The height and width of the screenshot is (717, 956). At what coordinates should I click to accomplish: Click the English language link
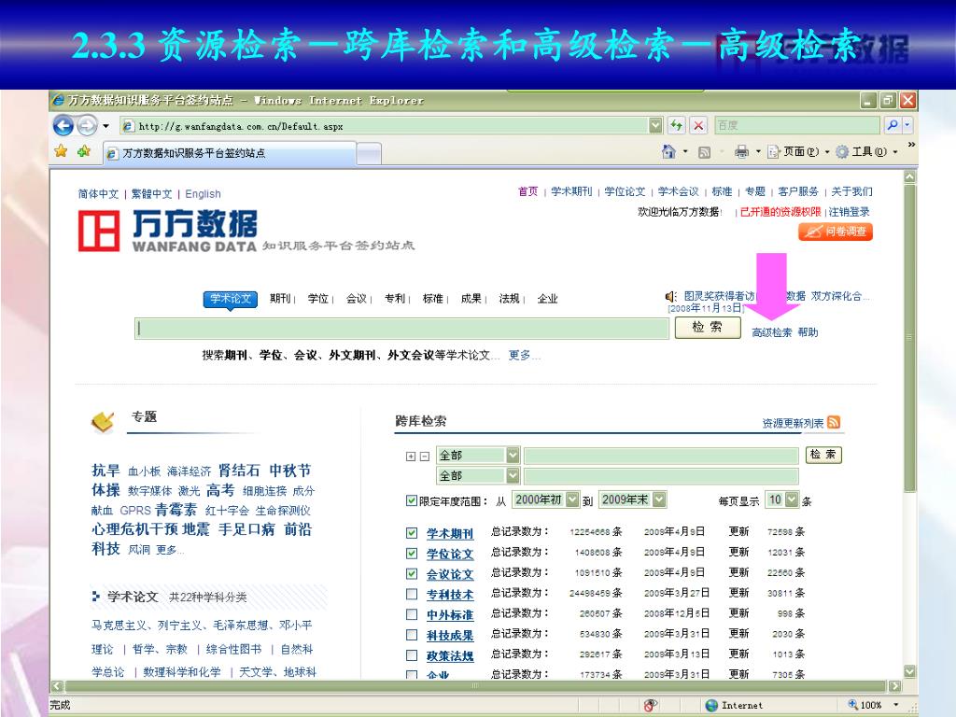tap(203, 194)
